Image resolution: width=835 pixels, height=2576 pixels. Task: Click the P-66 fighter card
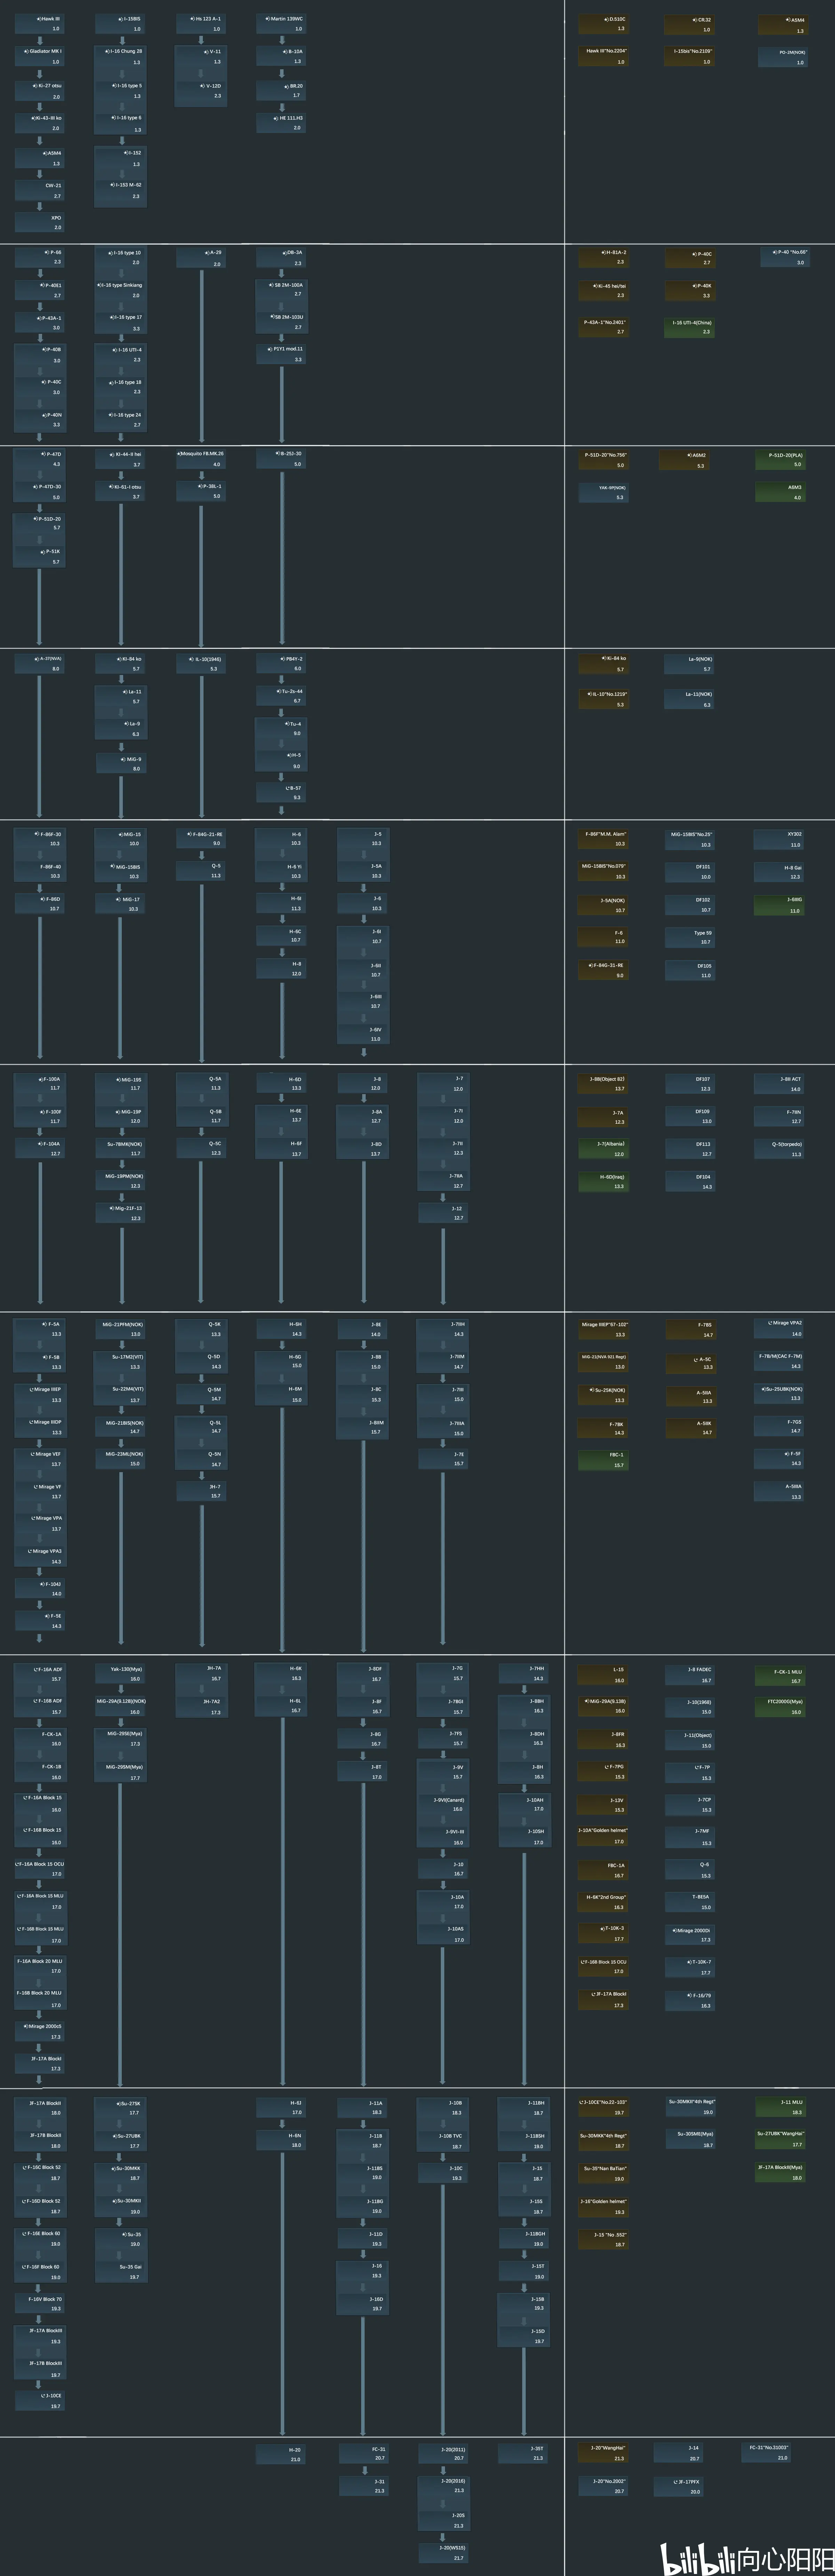point(40,257)
